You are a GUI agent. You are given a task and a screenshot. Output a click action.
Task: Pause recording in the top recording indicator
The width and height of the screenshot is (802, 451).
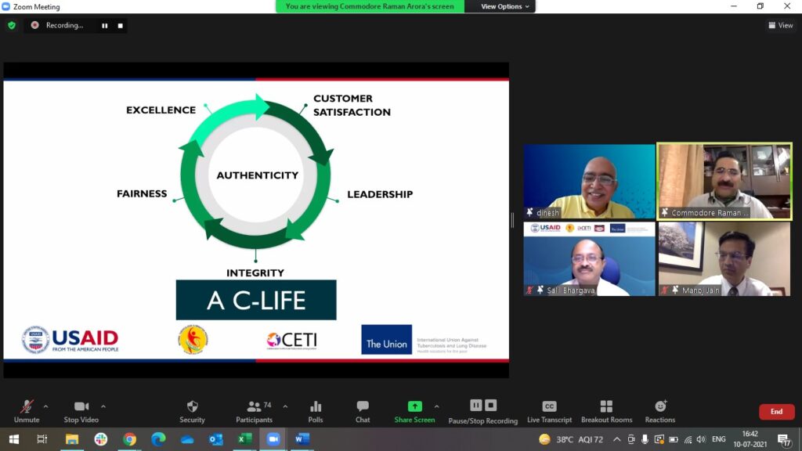coord(104,25)
